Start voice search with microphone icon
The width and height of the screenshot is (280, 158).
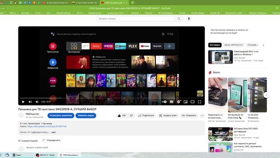click(x=189, y=18)
